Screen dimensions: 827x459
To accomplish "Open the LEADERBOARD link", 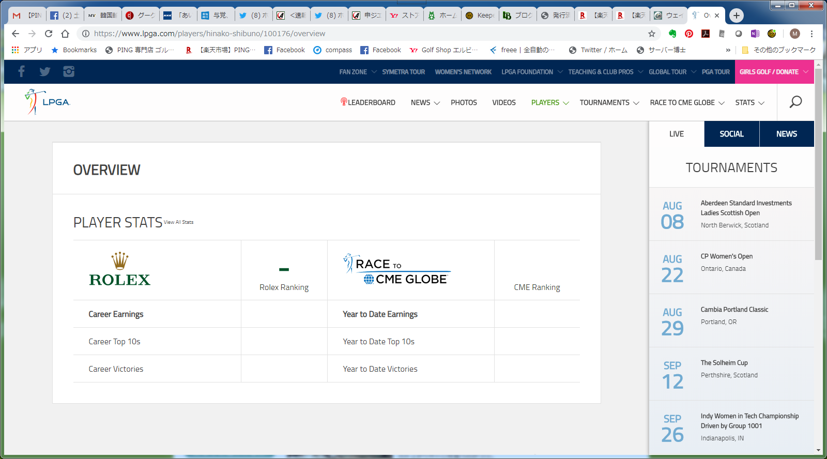I will click(x=368, y=102).
